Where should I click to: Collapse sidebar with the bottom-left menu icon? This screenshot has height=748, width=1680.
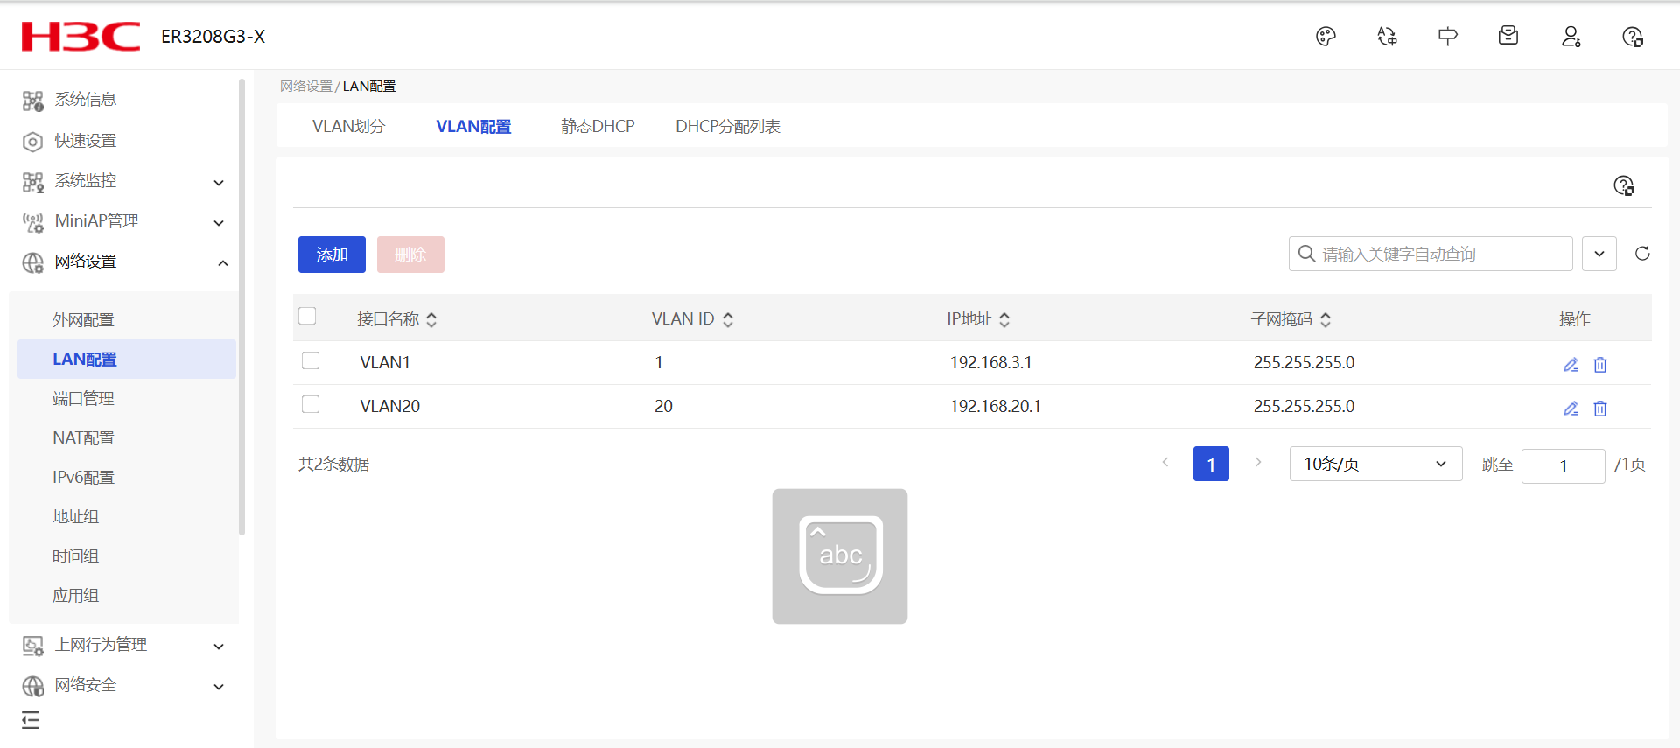click(31, 720)
